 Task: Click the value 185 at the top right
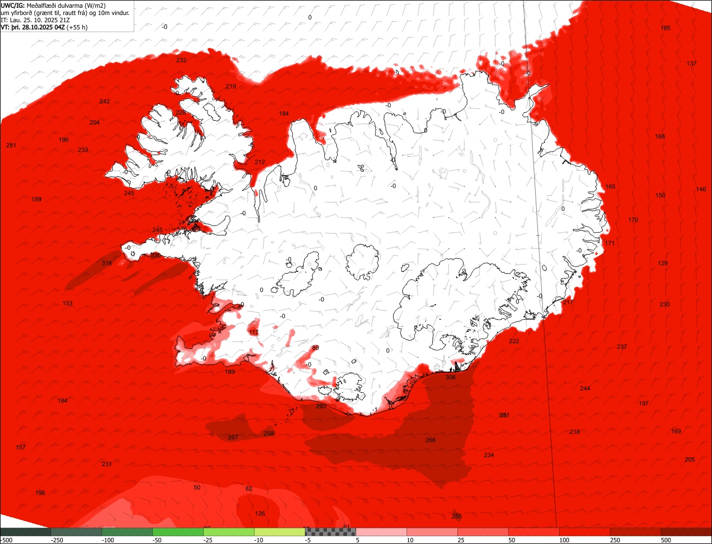coord(665,28)
